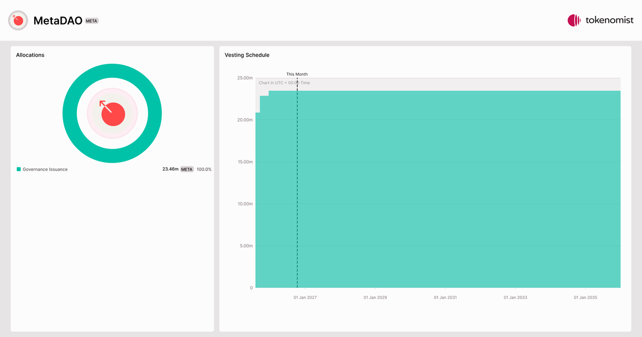Click the MetaDAO token logo in header

tap(18, 20)
